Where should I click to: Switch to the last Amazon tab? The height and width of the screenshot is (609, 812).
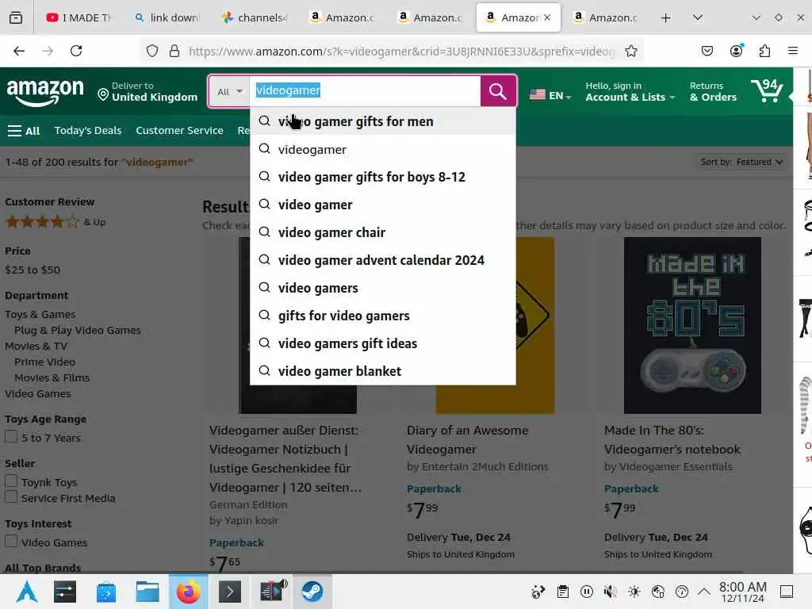tap(605, 17)
